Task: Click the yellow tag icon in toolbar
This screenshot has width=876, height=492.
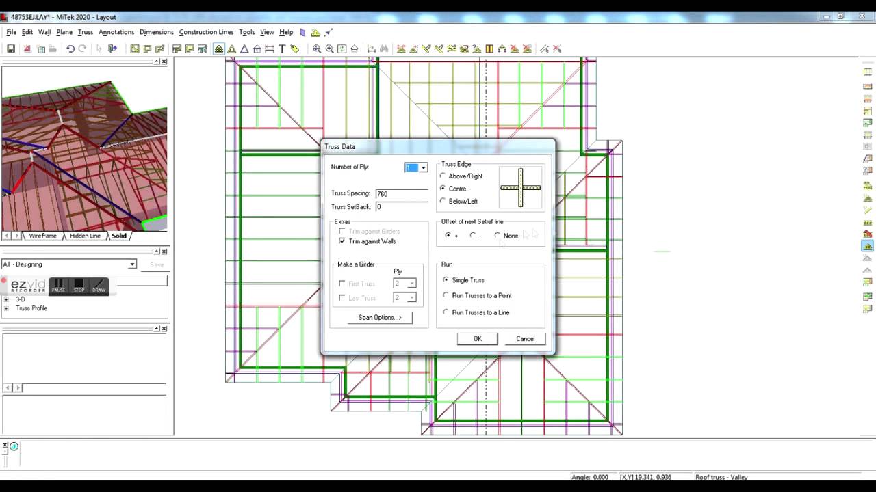Action: click(x=295, y=49)
